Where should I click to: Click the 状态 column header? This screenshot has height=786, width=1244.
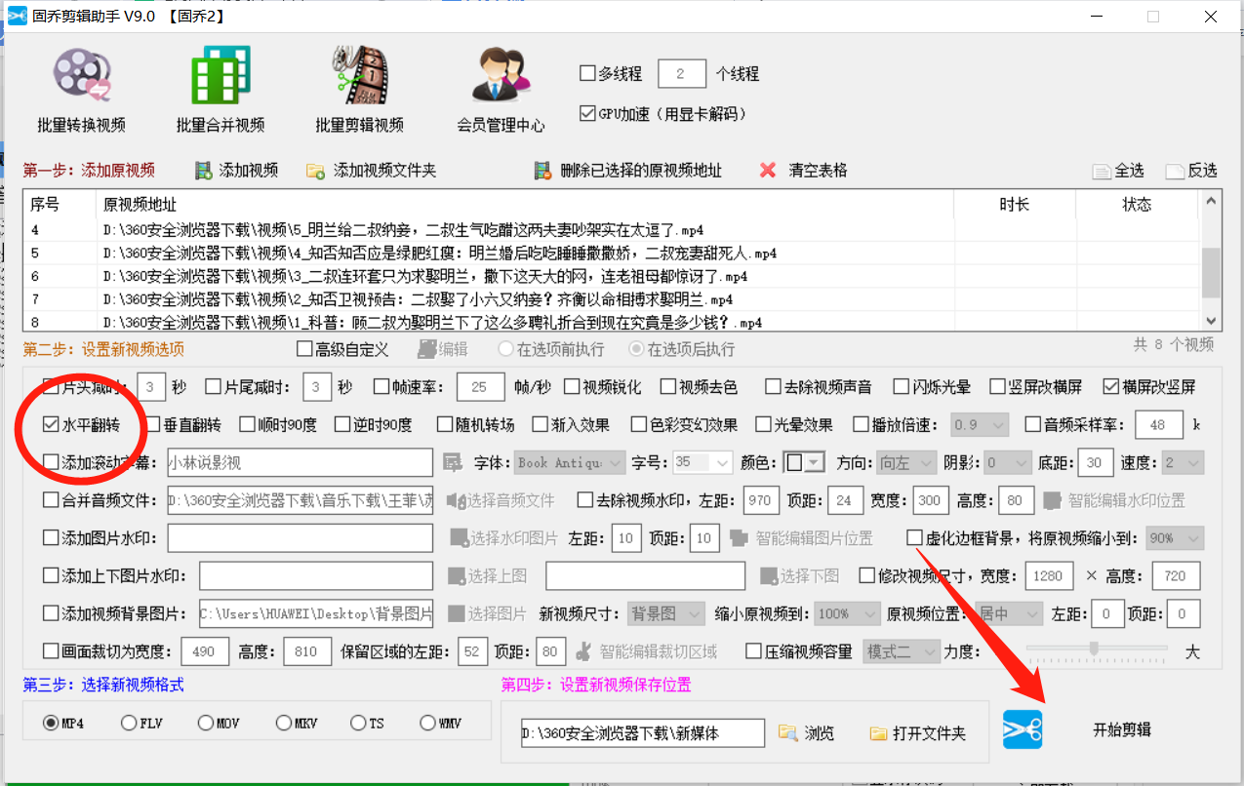(x=1137, y=204)
